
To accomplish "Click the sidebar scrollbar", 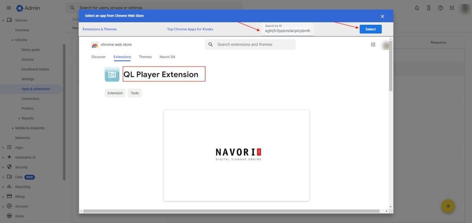I will [64, 112].
